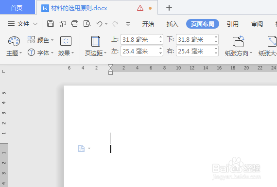Click the hamburger menu icon beside 文件

click(11, 24)
